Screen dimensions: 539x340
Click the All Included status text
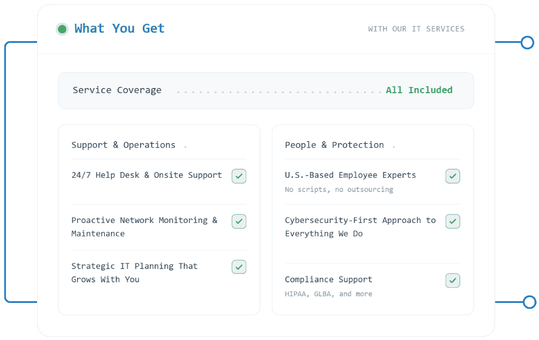pyautogui.click(x=419, y=90)
